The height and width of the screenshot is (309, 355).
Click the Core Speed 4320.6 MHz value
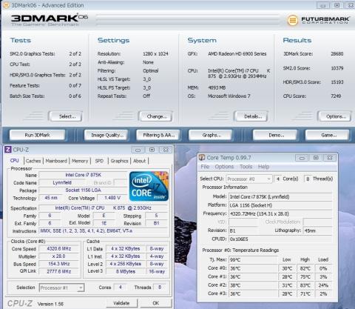pyautogui.click(x=59, y=249)
